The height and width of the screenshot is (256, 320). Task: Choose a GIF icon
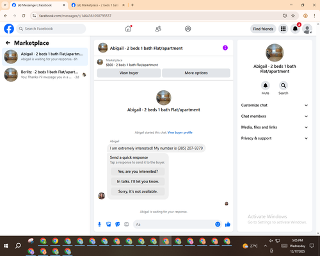[x=127, y=224]
